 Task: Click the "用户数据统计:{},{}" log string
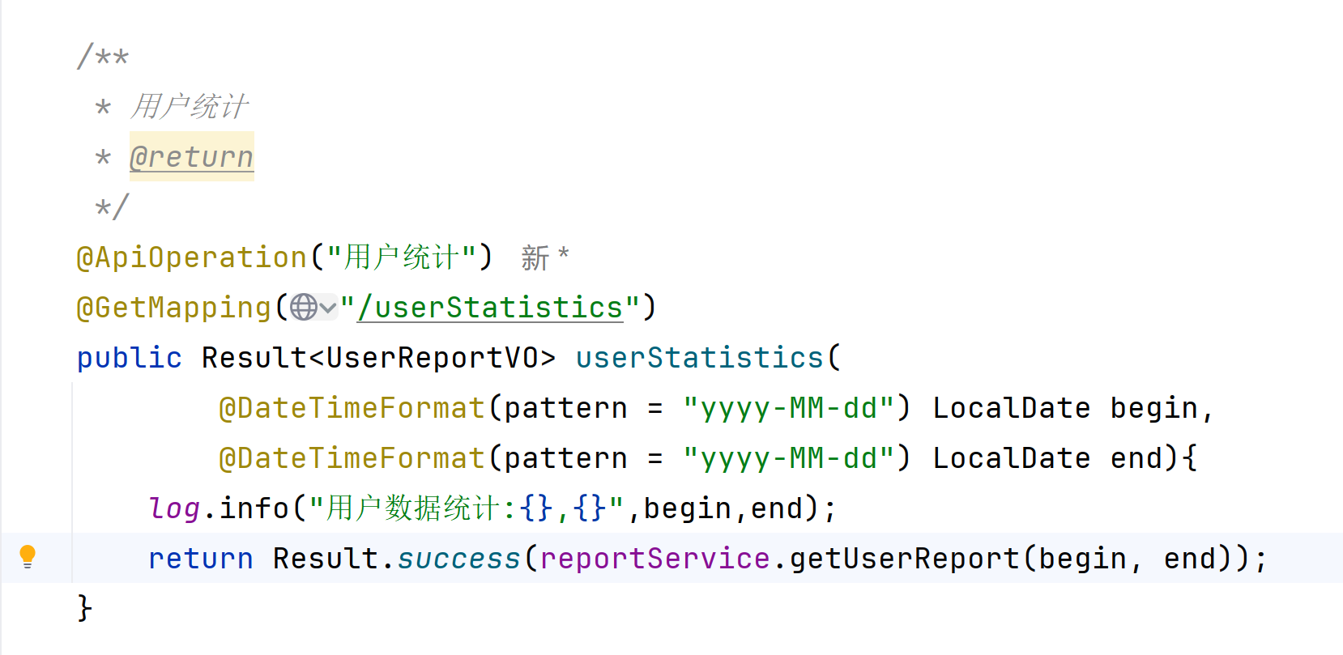tap(467, 508)
